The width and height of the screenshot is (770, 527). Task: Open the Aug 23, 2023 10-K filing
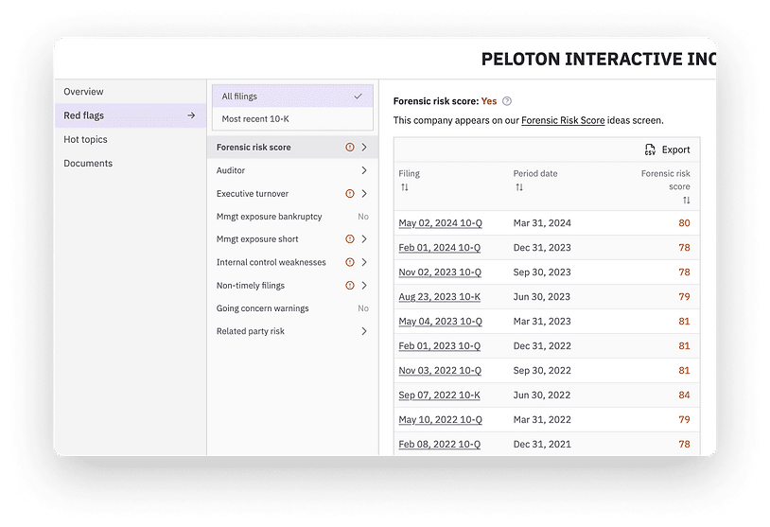click(439, 297)
